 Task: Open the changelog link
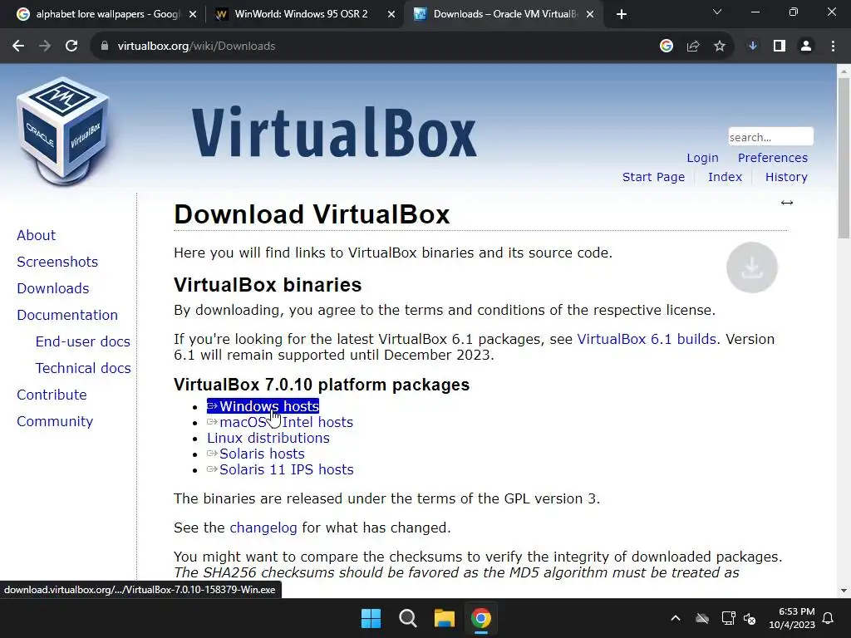263,528
